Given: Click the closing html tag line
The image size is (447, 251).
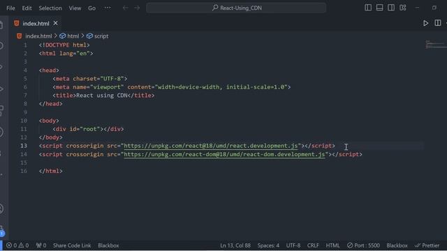Looking at the screenshot, I should pos(51,171).
